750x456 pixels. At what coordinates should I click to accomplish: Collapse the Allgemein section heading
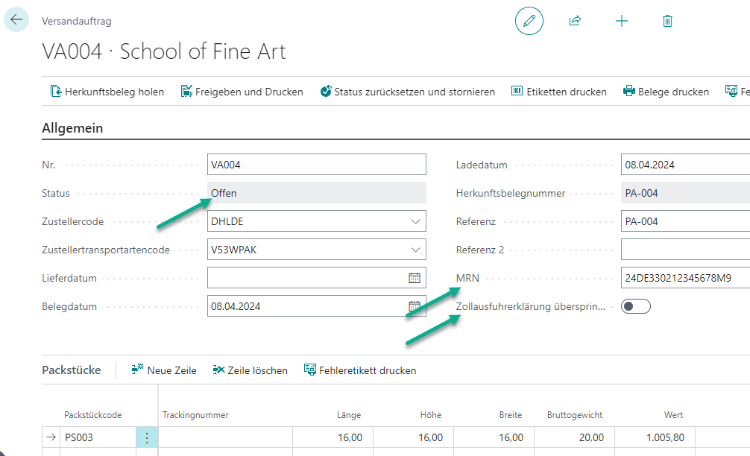click(x=72, y=128)
